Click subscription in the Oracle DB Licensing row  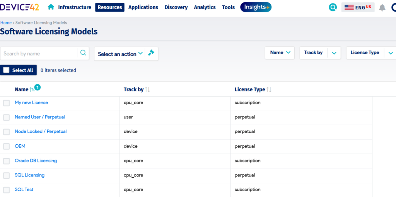click(247, 161)
